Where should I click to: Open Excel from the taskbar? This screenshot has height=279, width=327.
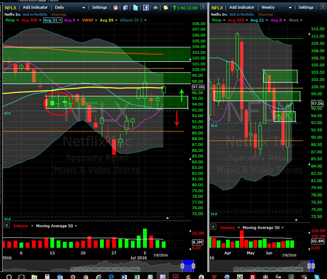point(137,277)
